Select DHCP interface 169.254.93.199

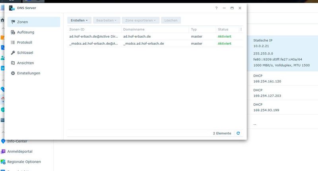(x=283, y=107)
